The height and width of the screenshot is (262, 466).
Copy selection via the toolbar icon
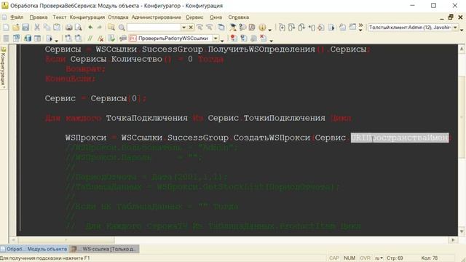pos(47,28)
